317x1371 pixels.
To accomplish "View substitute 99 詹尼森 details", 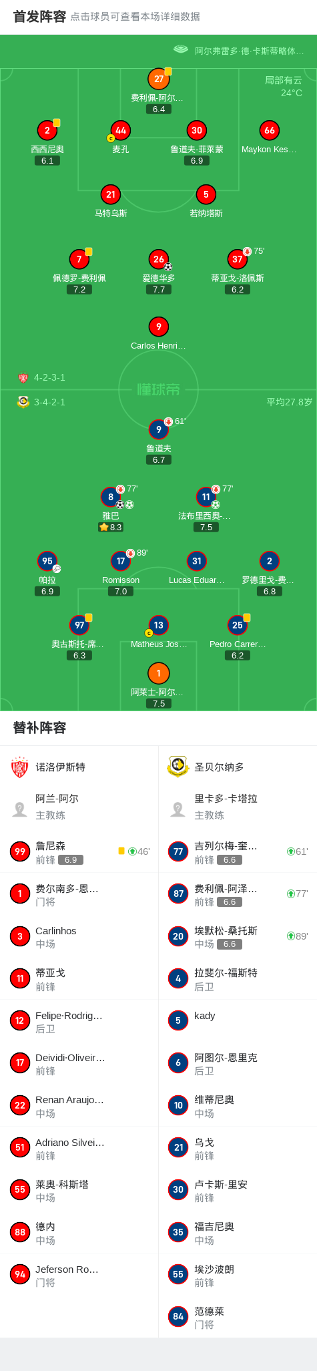I will (x=79, y=851).
